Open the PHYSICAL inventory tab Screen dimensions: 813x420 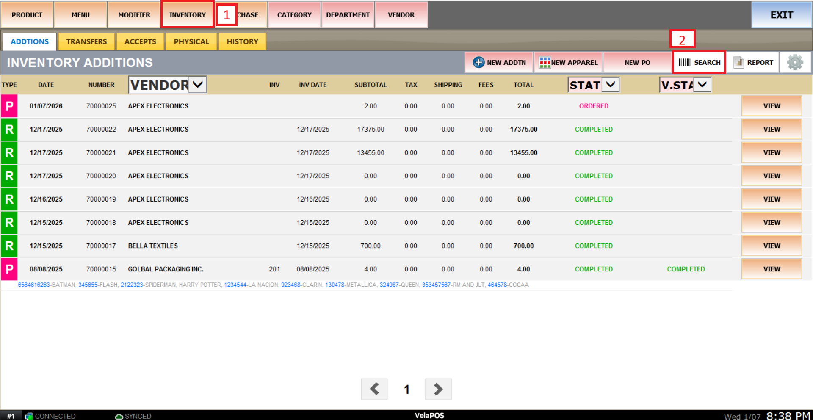click(x=191, y=41)
